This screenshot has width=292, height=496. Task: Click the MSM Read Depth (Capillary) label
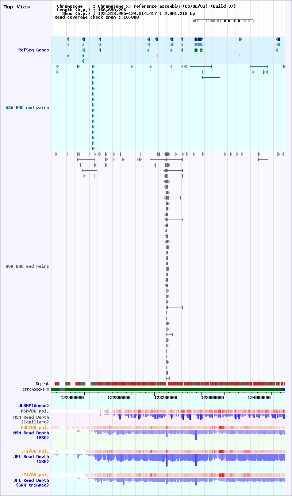(31, 419)
